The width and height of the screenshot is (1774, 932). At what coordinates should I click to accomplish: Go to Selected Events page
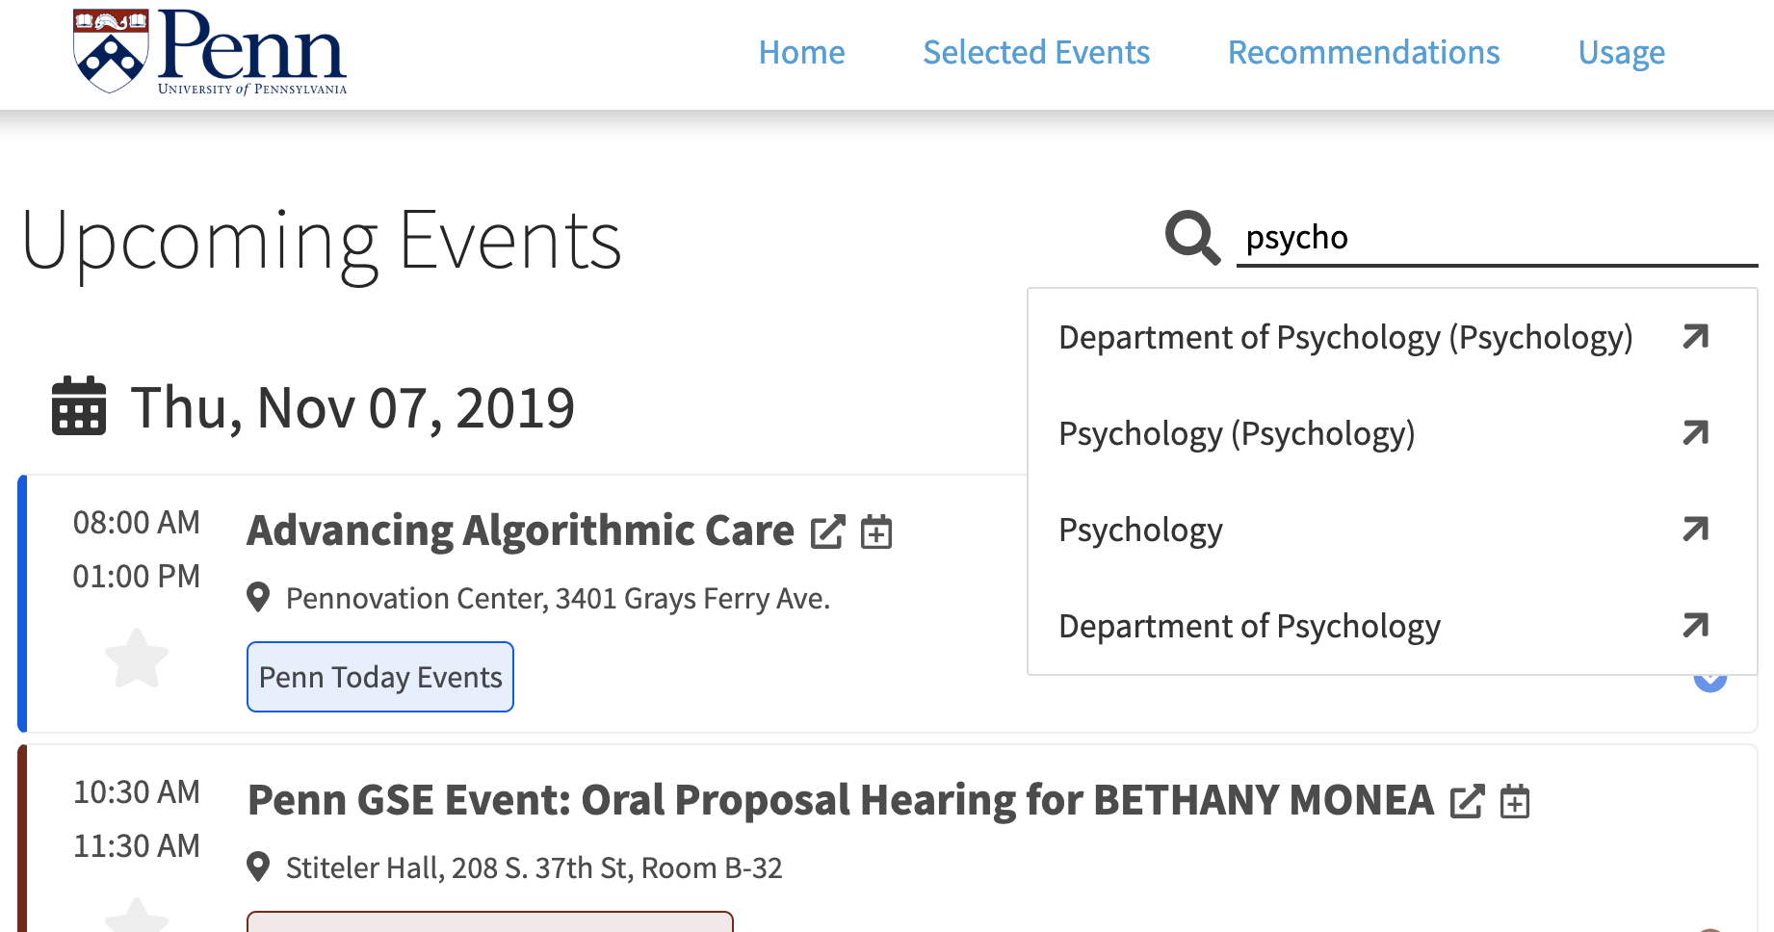pos(1036,52)
